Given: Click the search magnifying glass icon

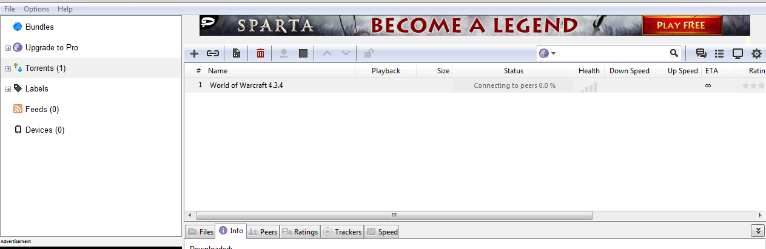Looking at the screenshot, I should pos(674,53).
